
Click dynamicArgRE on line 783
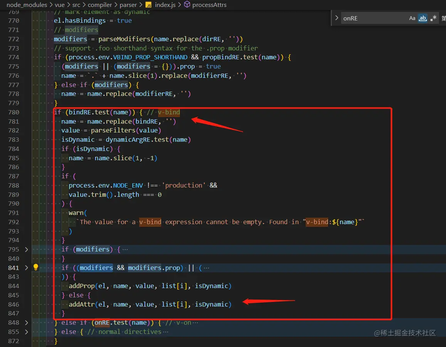pyautogui.click(x=128, y=139)
